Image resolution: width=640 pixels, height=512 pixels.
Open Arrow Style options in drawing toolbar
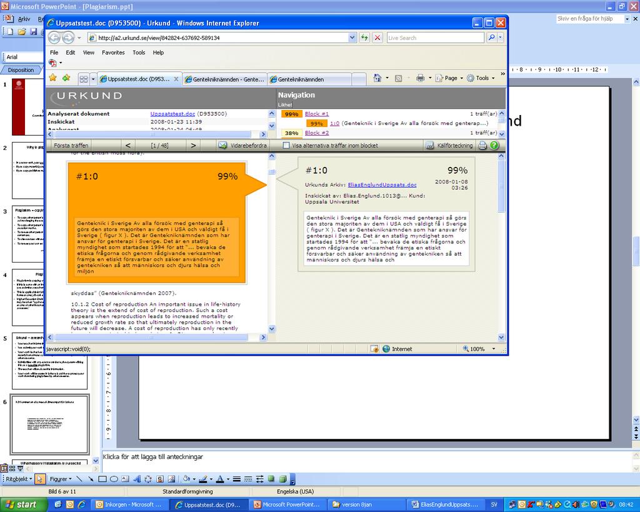tap(259, 479)
